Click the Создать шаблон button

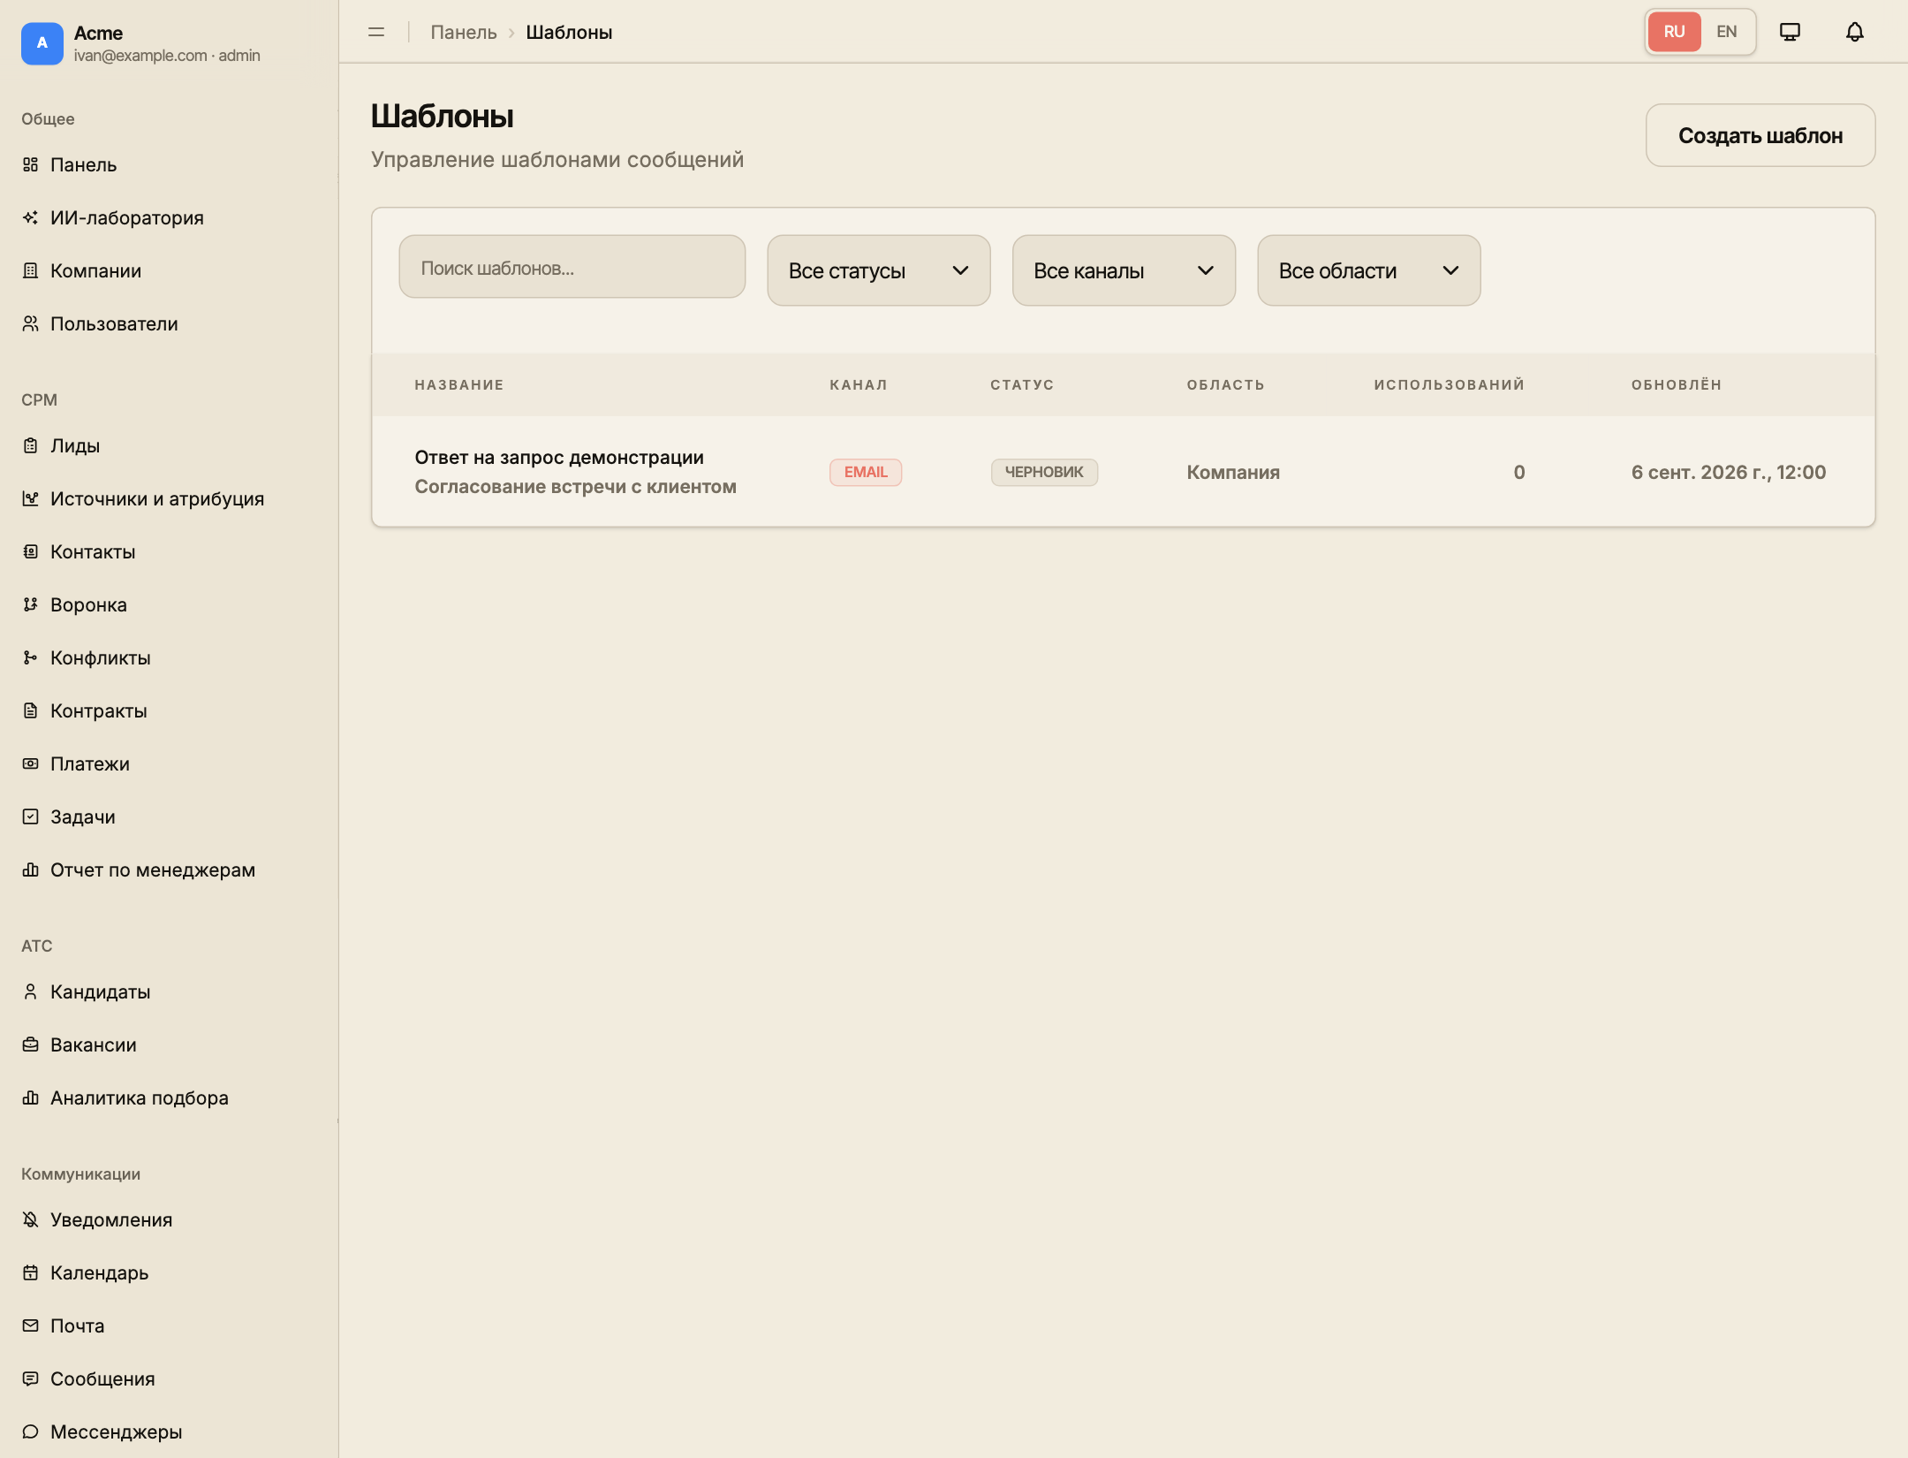[1760, 135]
